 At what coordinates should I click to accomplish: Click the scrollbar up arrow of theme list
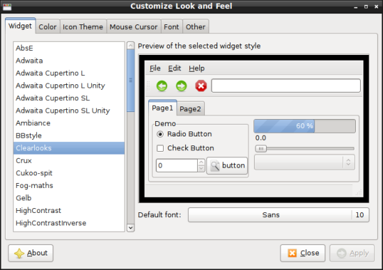click(x=131, y=45)
